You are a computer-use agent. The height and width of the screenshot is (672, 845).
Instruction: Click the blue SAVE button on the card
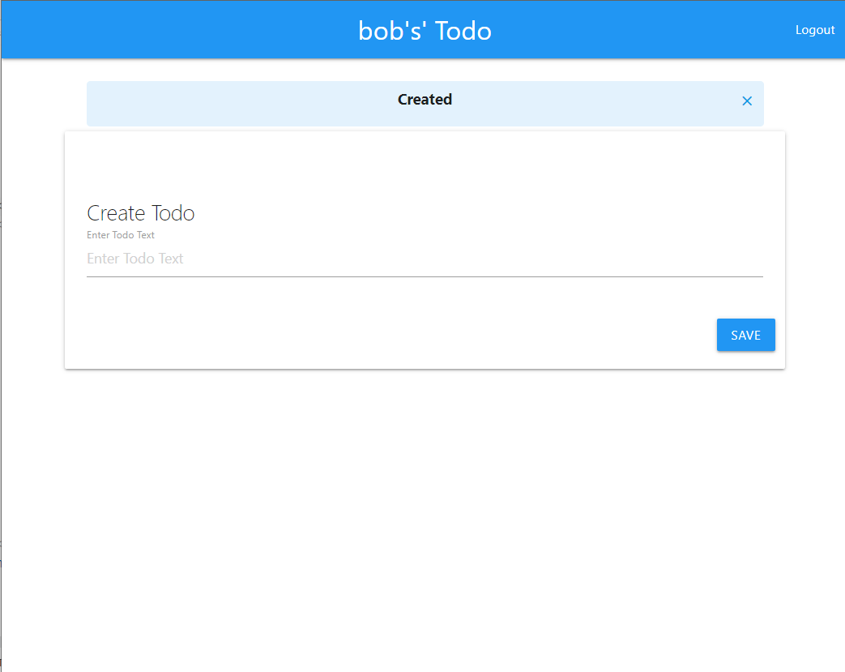[745, 334]
